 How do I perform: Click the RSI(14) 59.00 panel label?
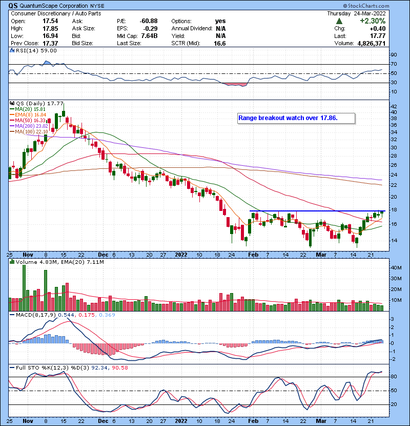click(36, 50)
